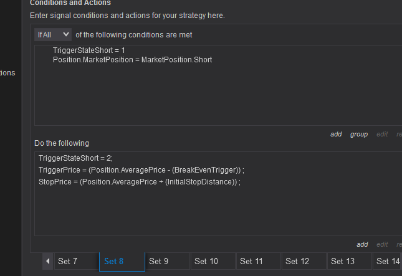Click edit under the conditions list
Image resolution: width=402 pixels, height=276 pixels.
click(x=382, y=134)
